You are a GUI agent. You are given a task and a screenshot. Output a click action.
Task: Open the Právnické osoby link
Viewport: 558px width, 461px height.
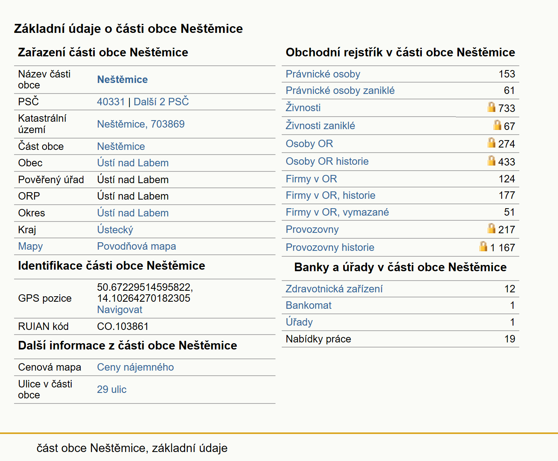tap(323, 74)
